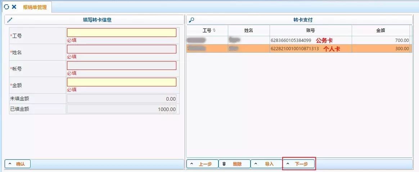
Task: Click the 金额 column header in the table
Action: 380,30
